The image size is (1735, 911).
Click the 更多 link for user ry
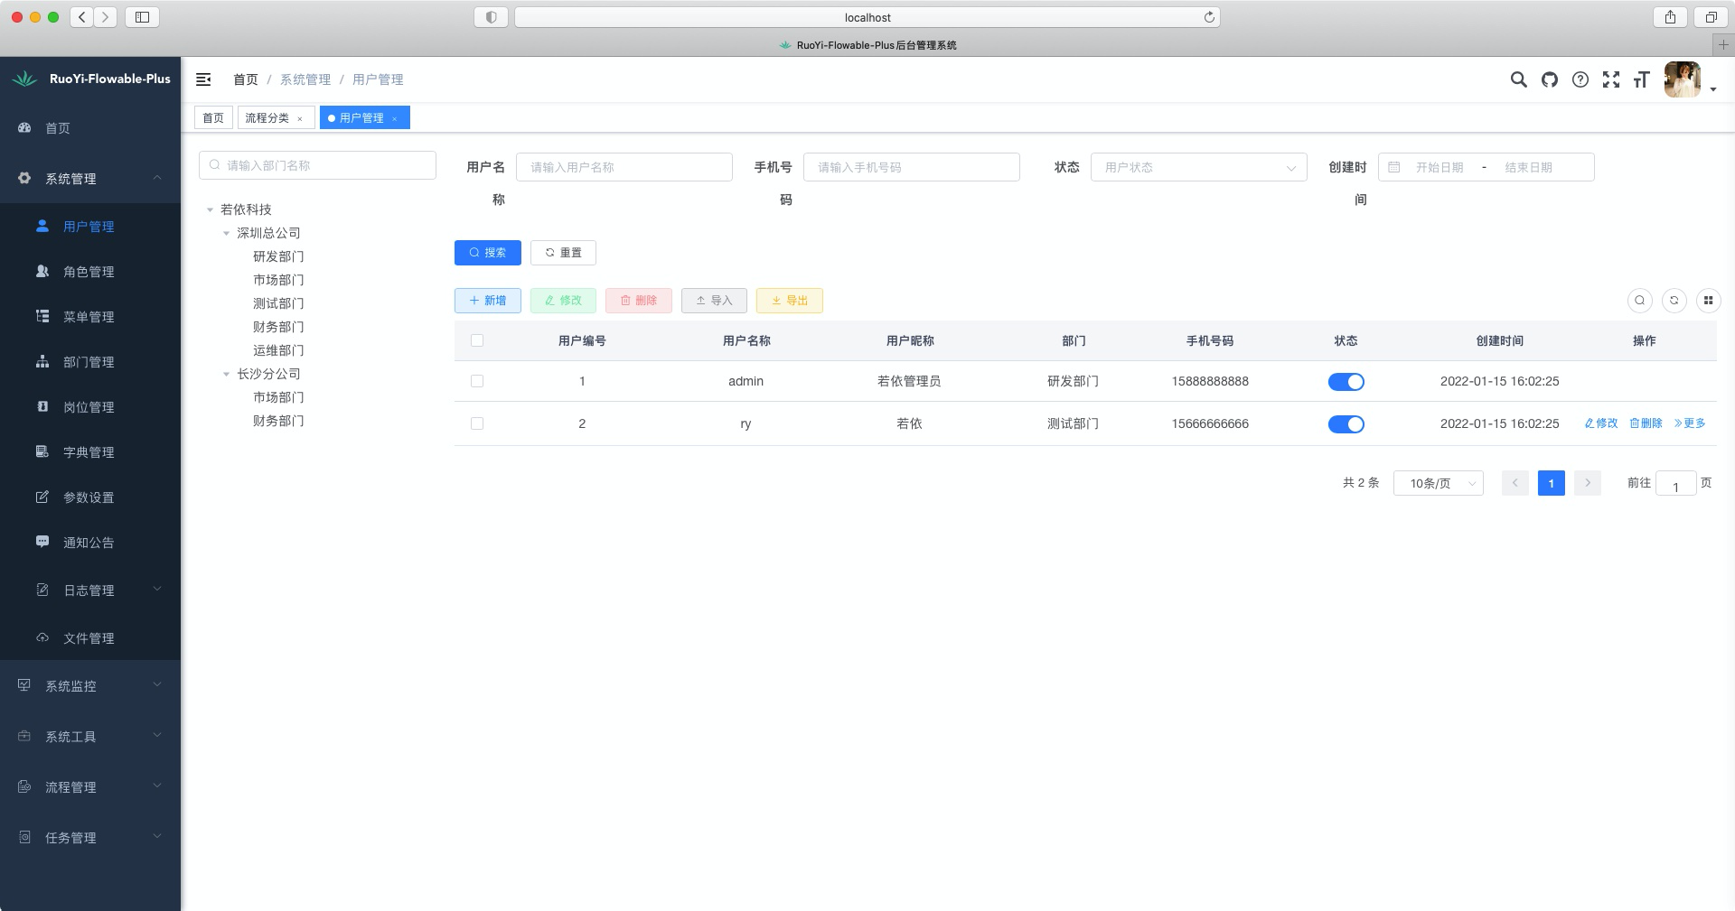pyautogui.click(x=1689, y=423)
